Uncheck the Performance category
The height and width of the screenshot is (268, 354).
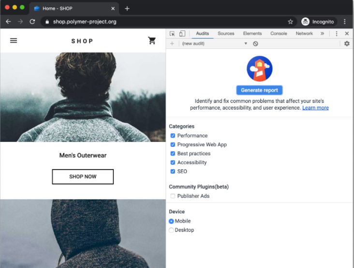click(x=173, y=136)
